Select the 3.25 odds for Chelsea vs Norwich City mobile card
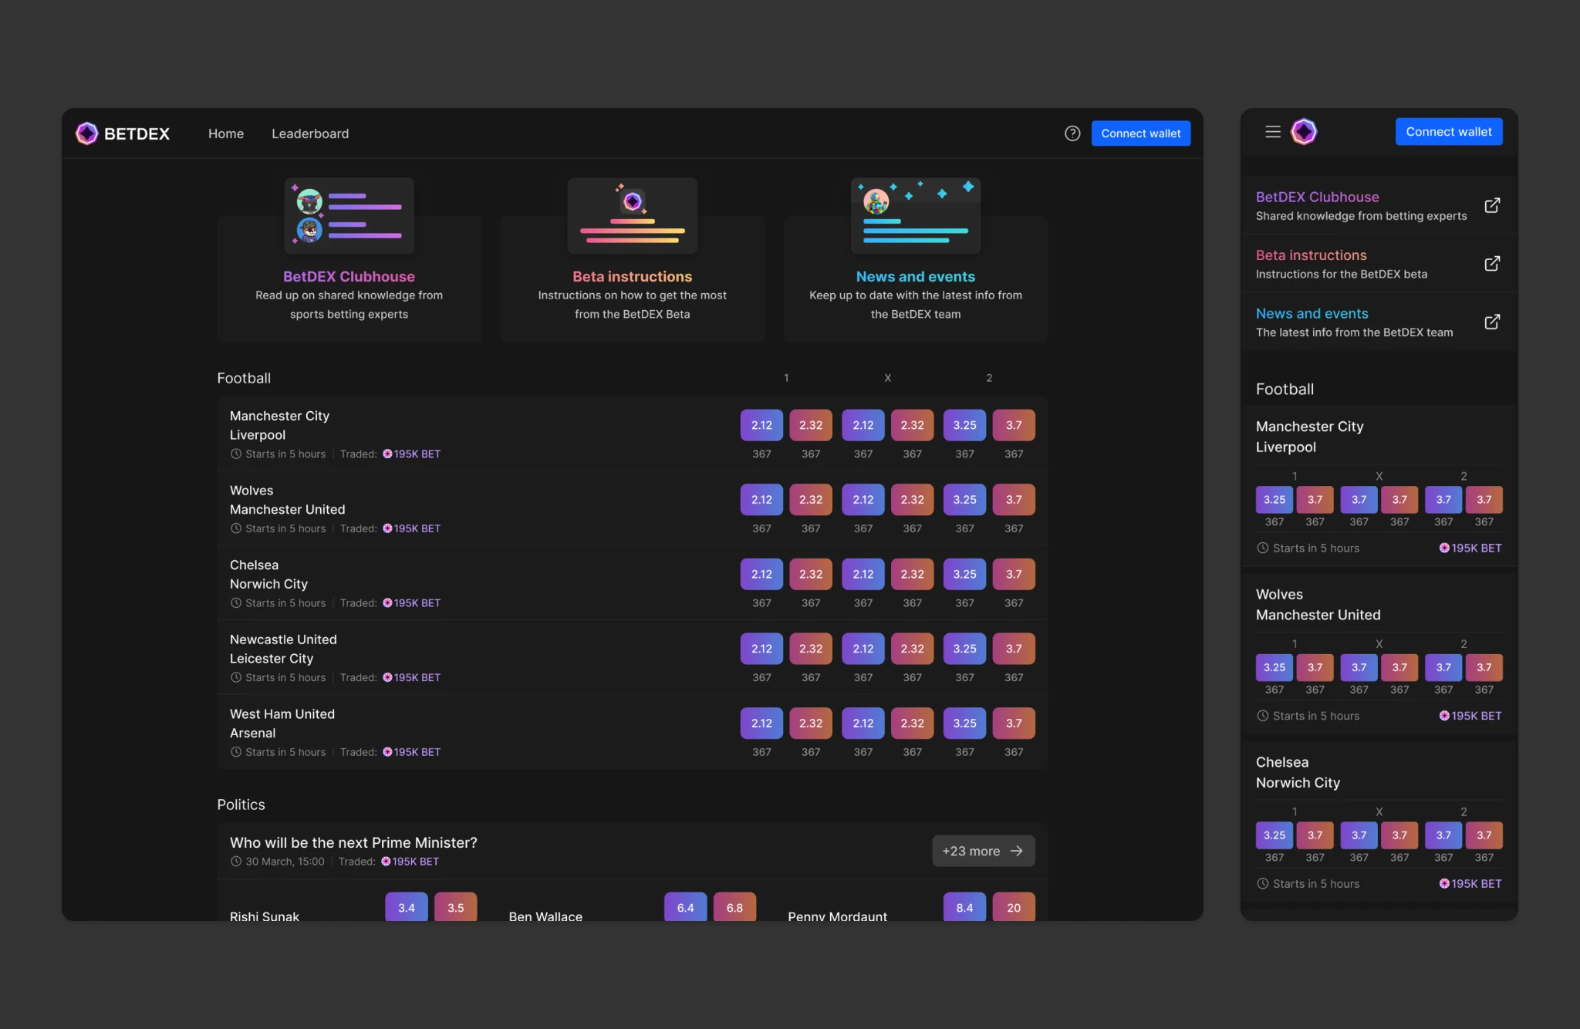This screenshot has width=1580, height=1029. tap(1274, 835)
